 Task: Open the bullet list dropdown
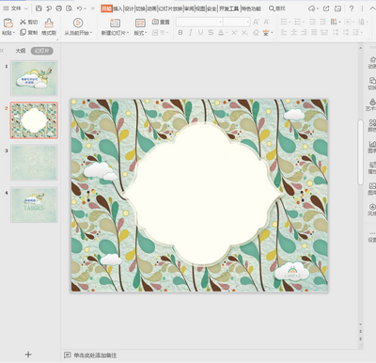pos(290,22)
